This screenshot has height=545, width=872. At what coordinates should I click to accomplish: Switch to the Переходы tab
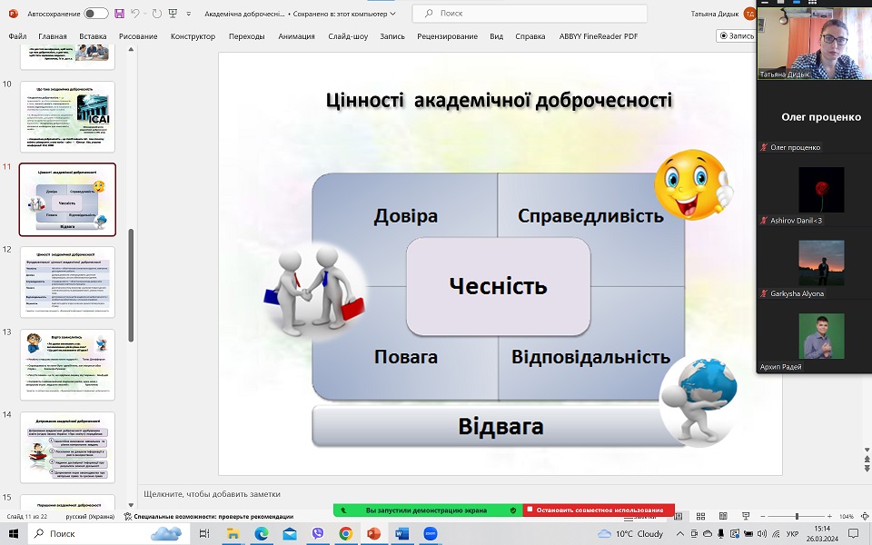[x=246, y=36]
